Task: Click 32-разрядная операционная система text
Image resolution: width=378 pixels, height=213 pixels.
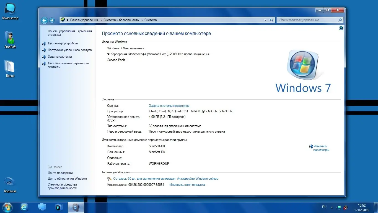Action: [175, 126]
